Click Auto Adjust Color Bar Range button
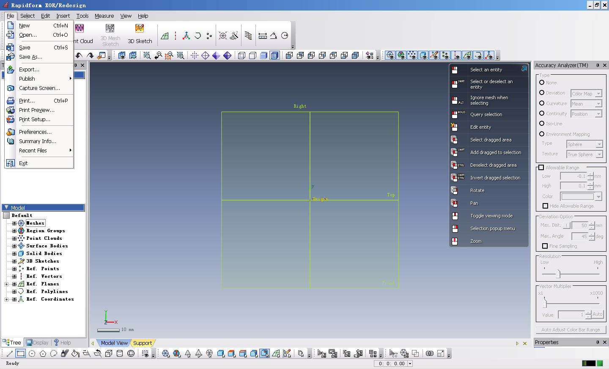This screenshot has width=609, height=369. (x=571, y=330)
